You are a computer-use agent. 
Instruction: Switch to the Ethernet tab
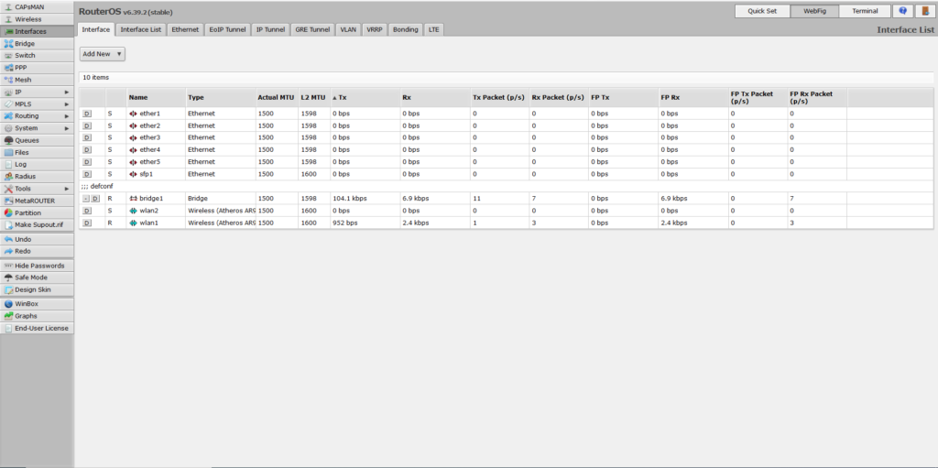185,29
